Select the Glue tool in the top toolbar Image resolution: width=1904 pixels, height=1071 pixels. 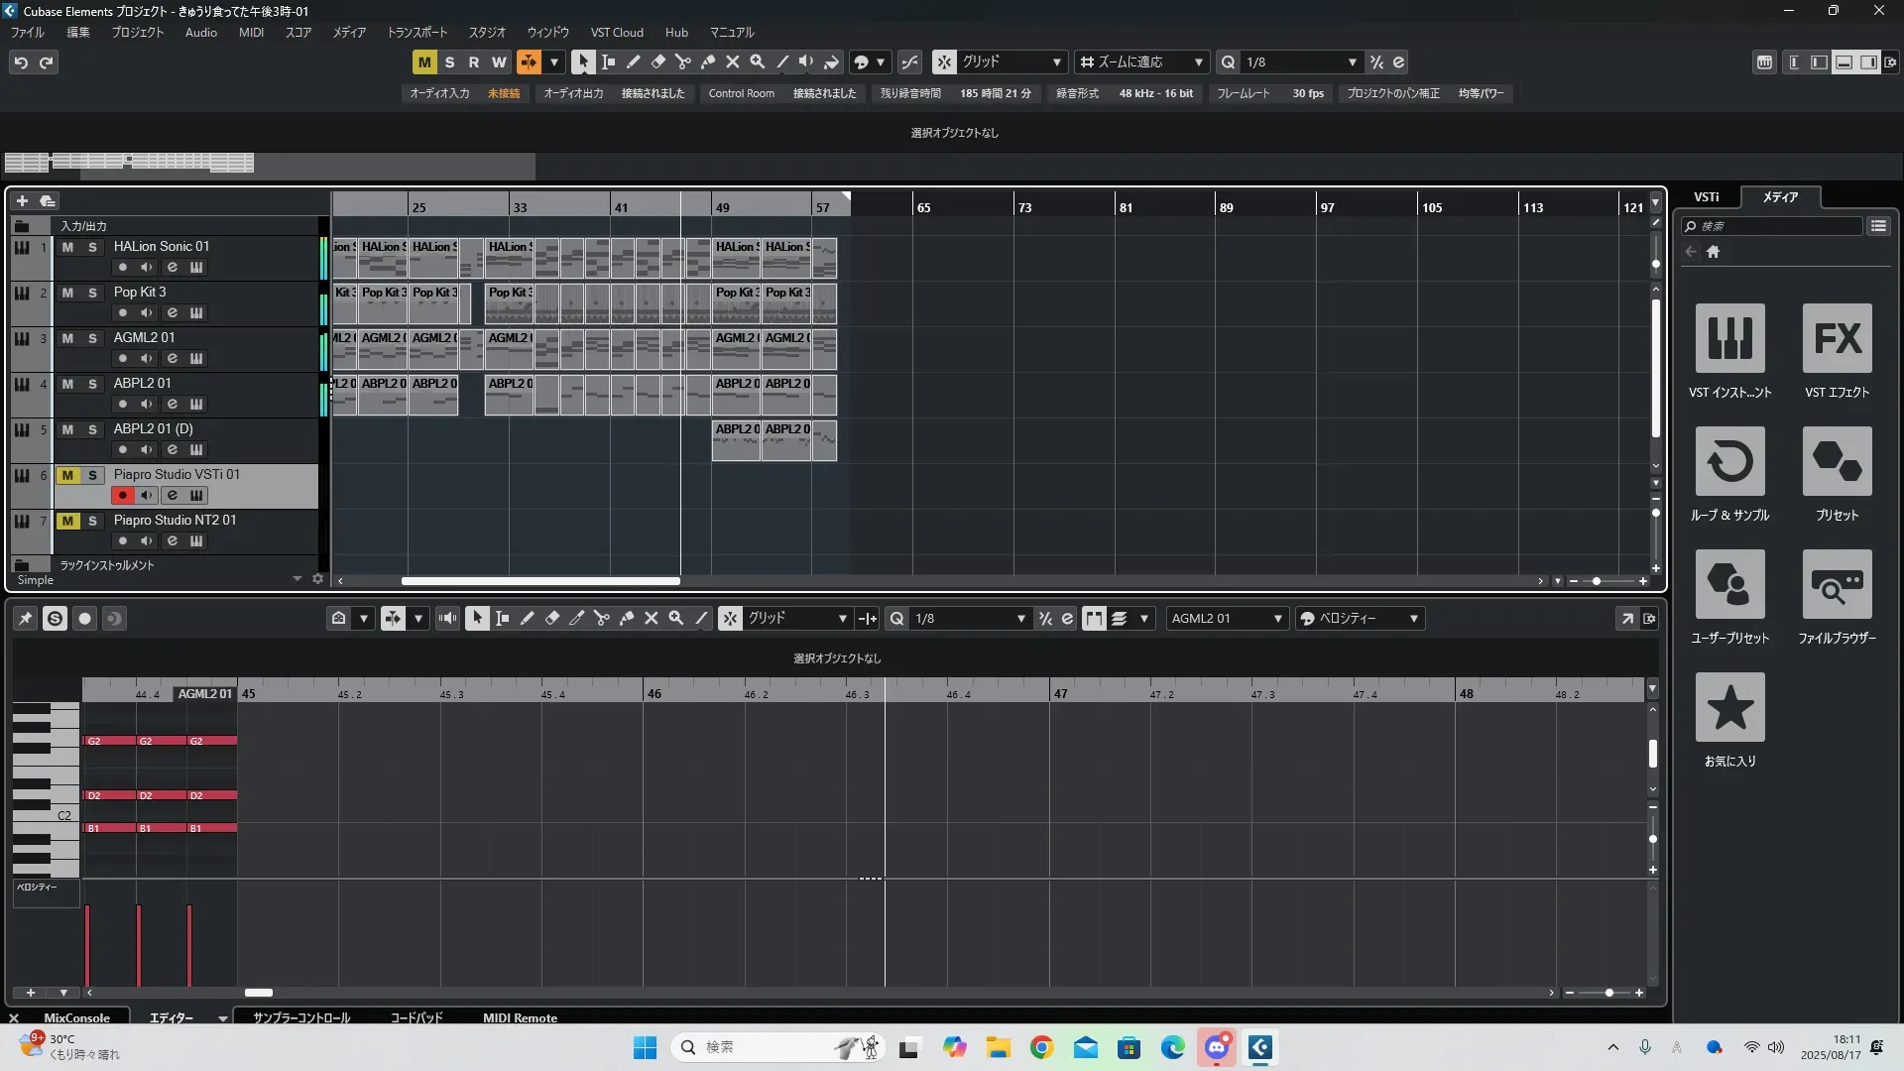point(707,62)
